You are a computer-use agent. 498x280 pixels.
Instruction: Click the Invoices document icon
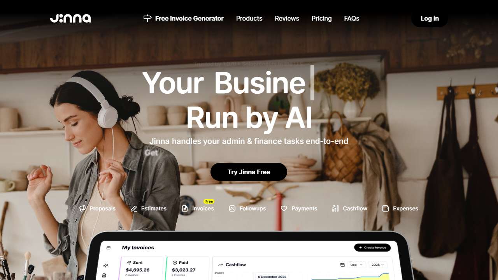point(185,208)
